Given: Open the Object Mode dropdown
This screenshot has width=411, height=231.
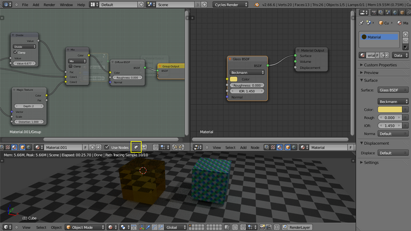Looking at the screenshot, I should (85, 227).
